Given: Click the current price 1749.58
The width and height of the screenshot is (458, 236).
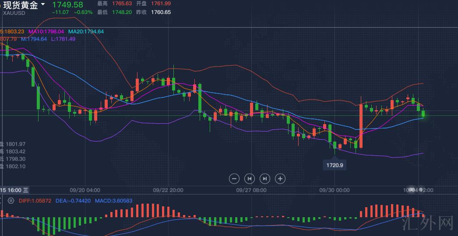Looking at the screenshot, I should [x=67, y=4].
